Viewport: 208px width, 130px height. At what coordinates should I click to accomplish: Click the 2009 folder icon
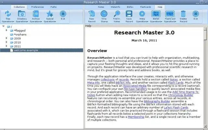pos(12,39)
